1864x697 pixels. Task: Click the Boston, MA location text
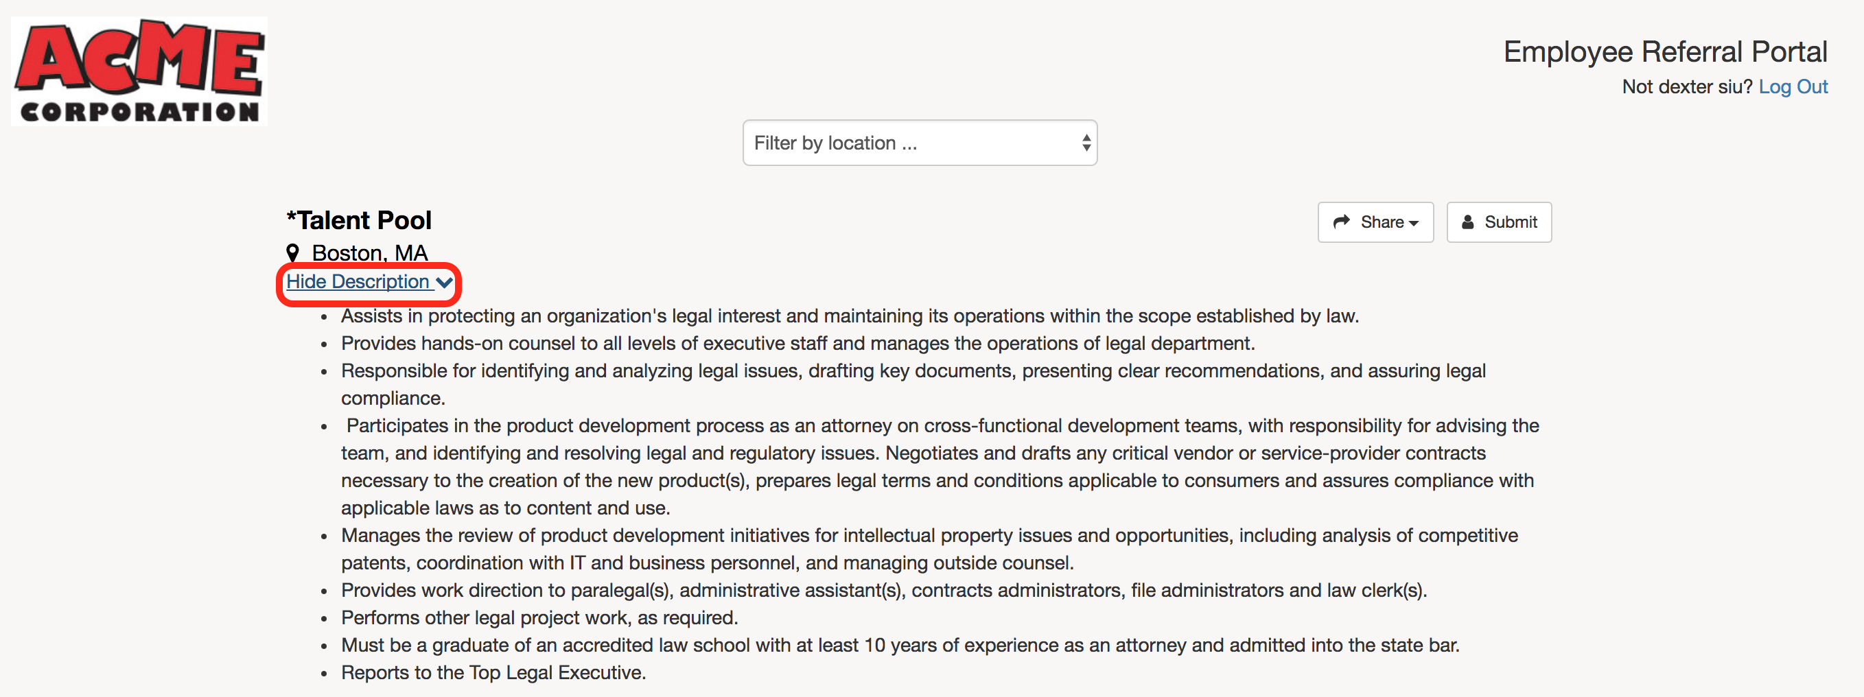370,253
